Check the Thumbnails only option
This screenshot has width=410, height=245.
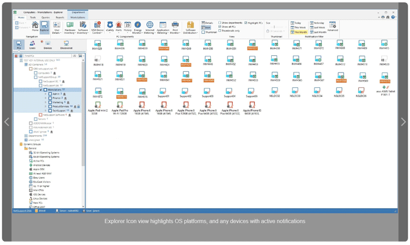click(220, 30)
